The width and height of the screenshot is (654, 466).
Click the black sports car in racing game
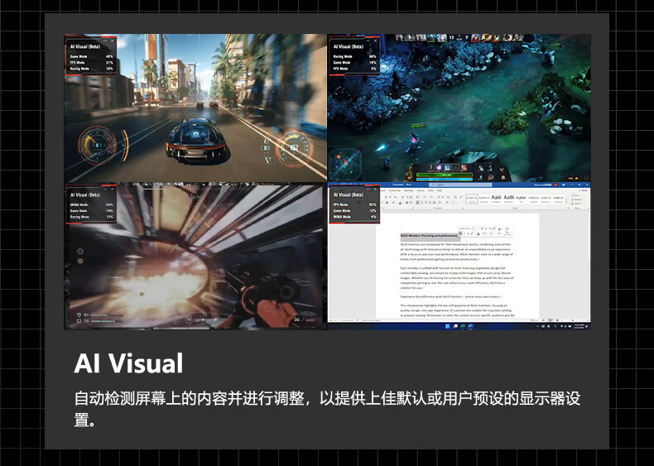tap(195, 139)
